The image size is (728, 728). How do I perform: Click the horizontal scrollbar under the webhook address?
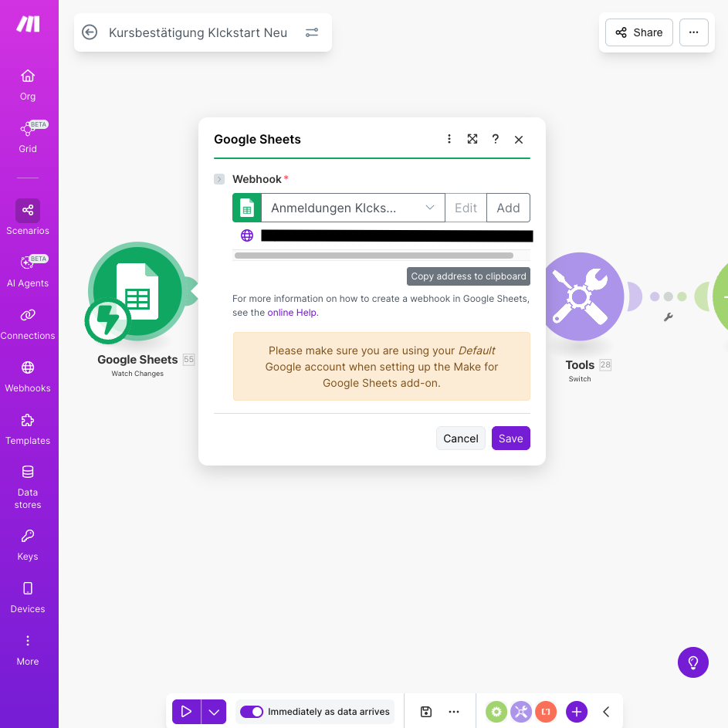(x=374, y=256)
